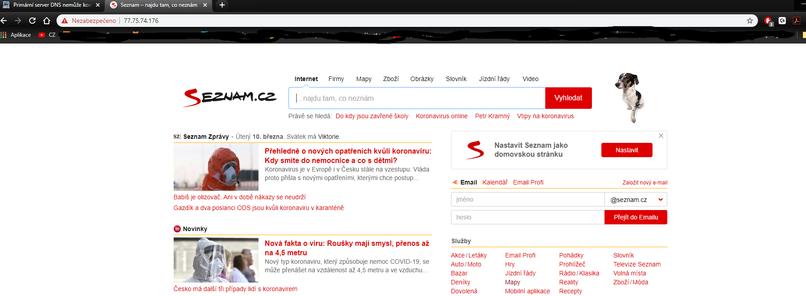Focus the jméno email username field
The height and width of the screenshot is (296, 806).
[x=527, y=199]
